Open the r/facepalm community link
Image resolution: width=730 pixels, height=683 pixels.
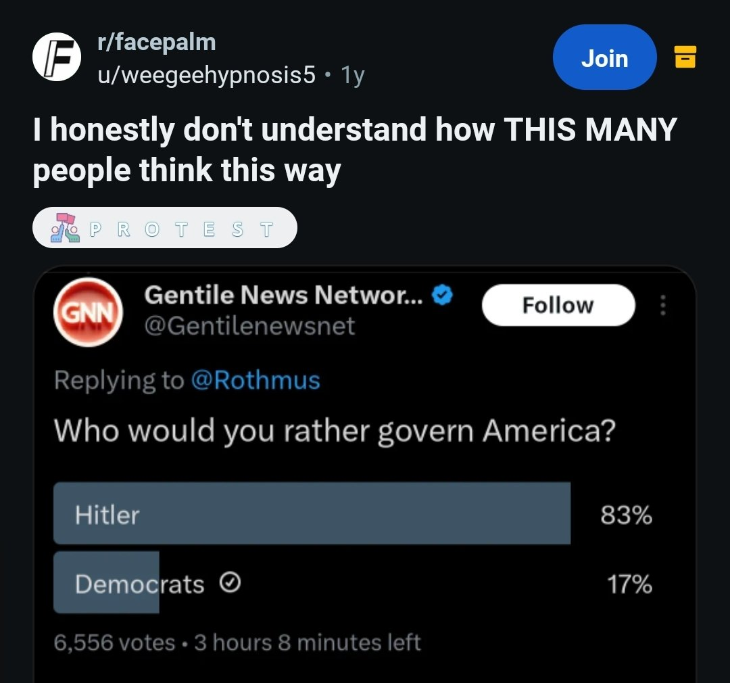[156, 43]
